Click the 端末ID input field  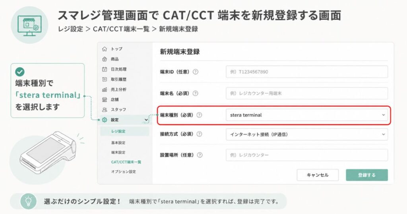(x=307, y=72)
